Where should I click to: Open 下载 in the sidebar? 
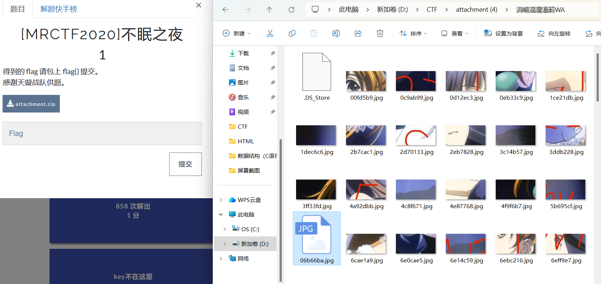243,54
